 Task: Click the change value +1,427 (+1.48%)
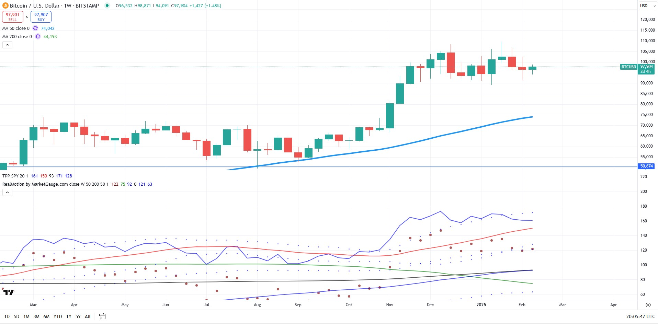pyautogui.click(x=205, y=6)
